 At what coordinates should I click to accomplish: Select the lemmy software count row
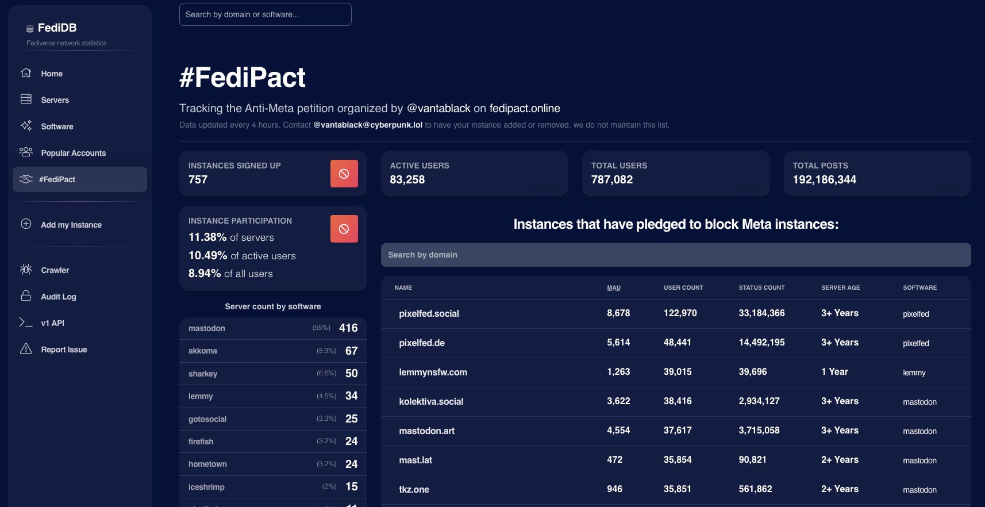click(273, 396)
